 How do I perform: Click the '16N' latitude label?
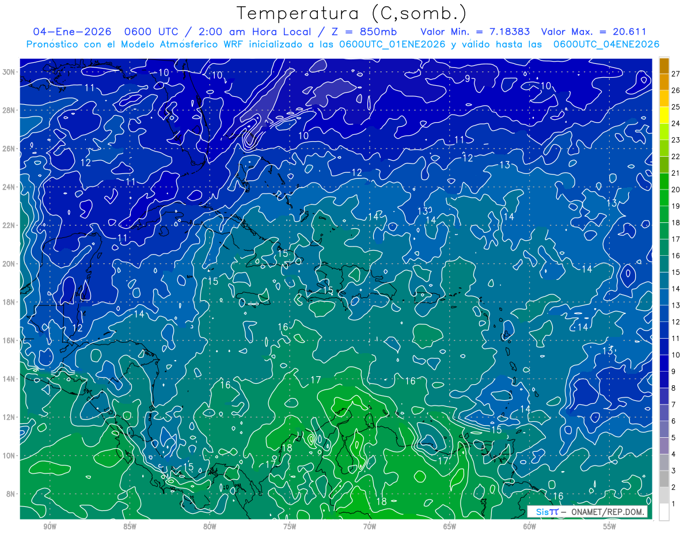pos(9,340)
